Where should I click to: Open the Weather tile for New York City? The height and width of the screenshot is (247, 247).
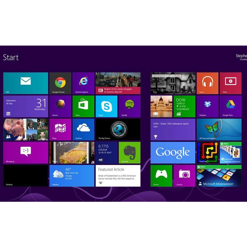point(72,176)
